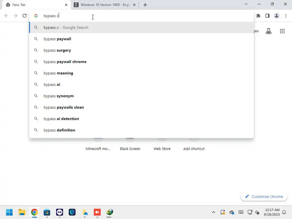Click the forward navigation arrow
Image resolution: width=292 pixels, height=219 pixels.
(15, 16)
